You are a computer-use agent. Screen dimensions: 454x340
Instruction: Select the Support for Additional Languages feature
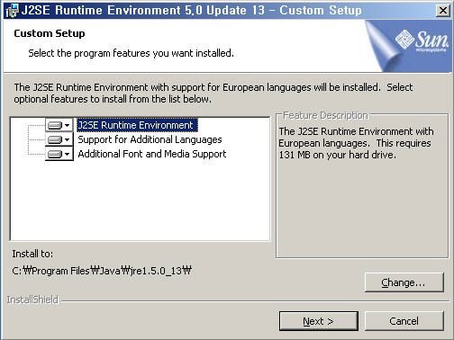150,139
